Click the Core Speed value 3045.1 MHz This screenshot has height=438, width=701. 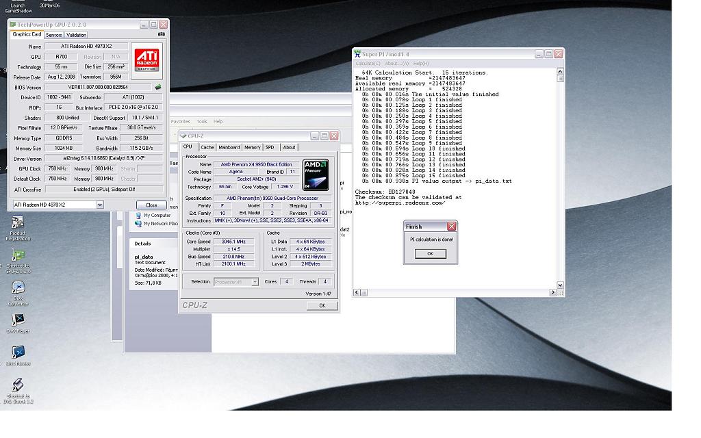[234, 242]
